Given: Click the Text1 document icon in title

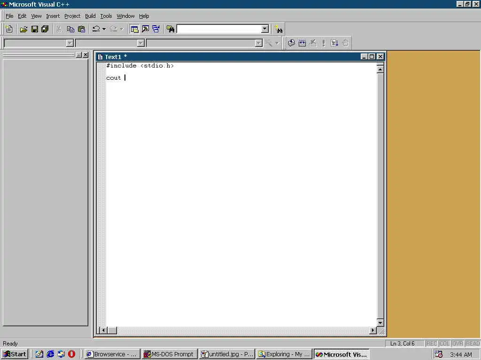Looking at the screenshot, I should pyautogui.click(x=100, y=57).
